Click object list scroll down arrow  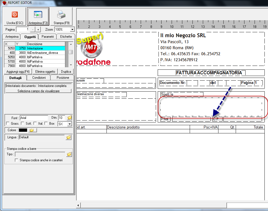pos(71,65)
